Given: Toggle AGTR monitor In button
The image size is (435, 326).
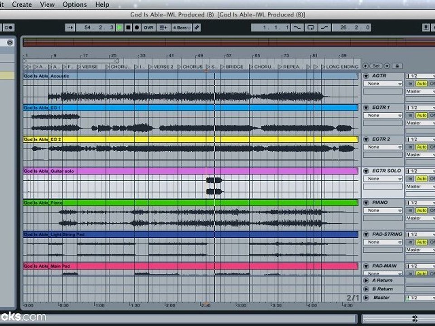Looking at the screenshot, I should [x=410, y=84].
